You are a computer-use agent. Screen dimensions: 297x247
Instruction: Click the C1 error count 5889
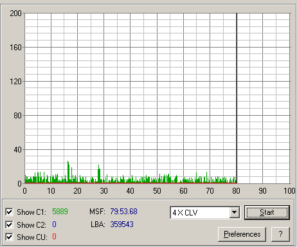click(x=60, y=212)
